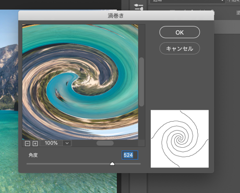Click the キャンセル button
This screenshot has width=240, height=193.
coord(179,48)
